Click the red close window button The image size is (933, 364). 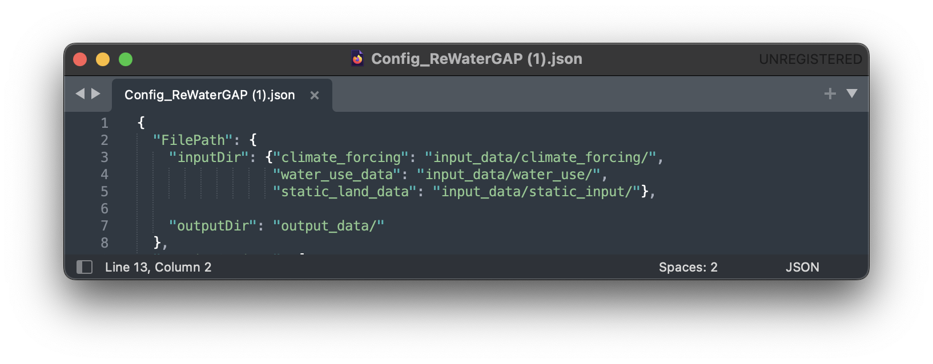tap(80, 59)
